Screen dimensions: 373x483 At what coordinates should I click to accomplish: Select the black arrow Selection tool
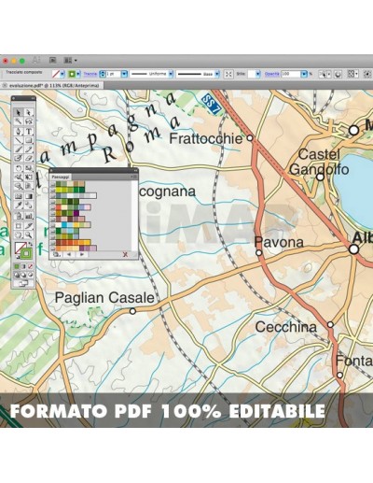click(19, 112)
